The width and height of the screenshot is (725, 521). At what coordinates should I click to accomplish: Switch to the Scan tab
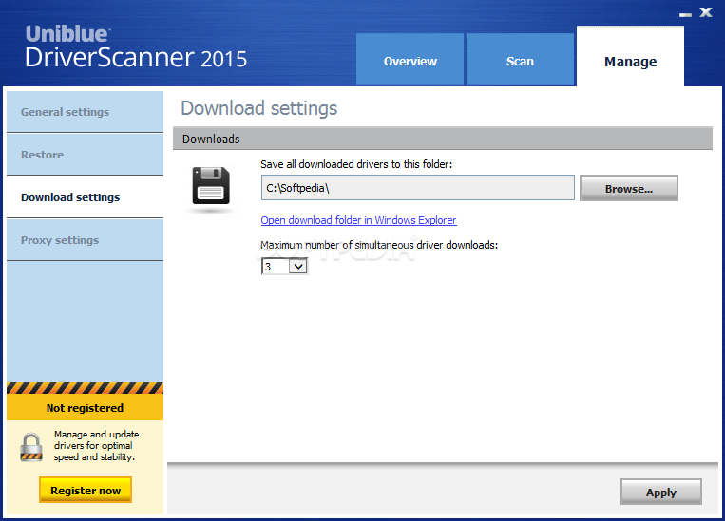(520, 60)
